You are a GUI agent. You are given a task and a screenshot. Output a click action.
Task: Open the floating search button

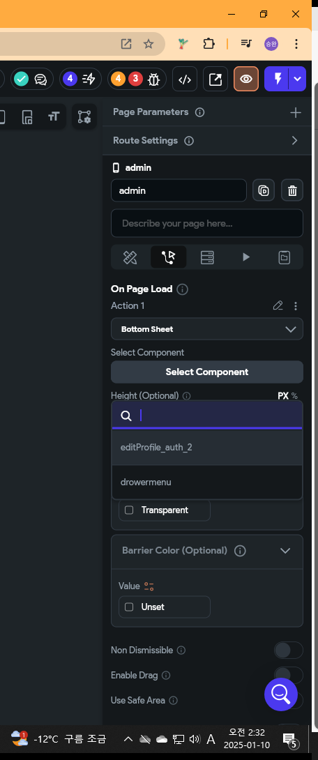(x=280, y=694)
